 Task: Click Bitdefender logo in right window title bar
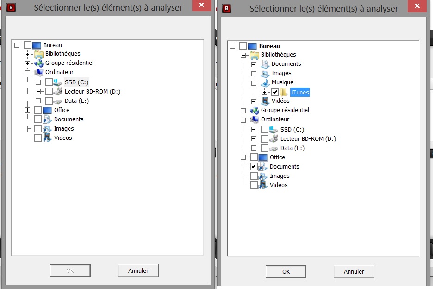(x=227, y=8)
